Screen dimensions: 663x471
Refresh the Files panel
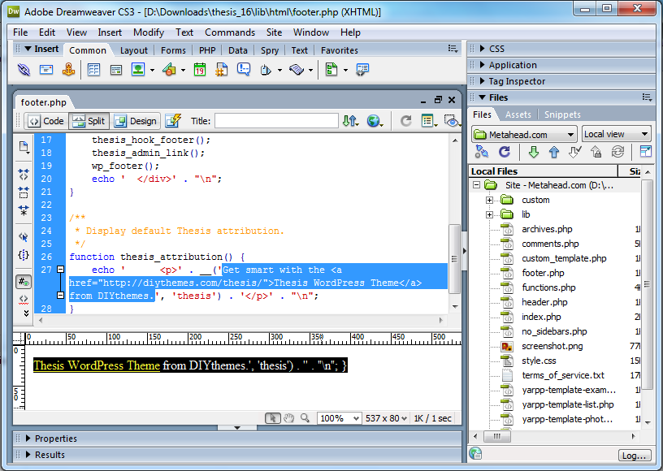pyautogui.click(x=504, y=152)
